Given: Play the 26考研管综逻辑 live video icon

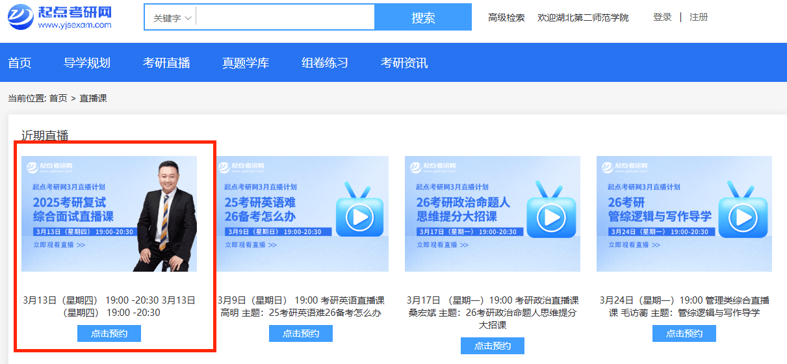Looking at the screenshot, I should pyautogui.click(x=743, y=217).
